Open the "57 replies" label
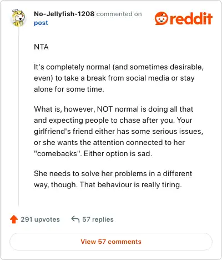222x260 pixels. click(98, 219)
